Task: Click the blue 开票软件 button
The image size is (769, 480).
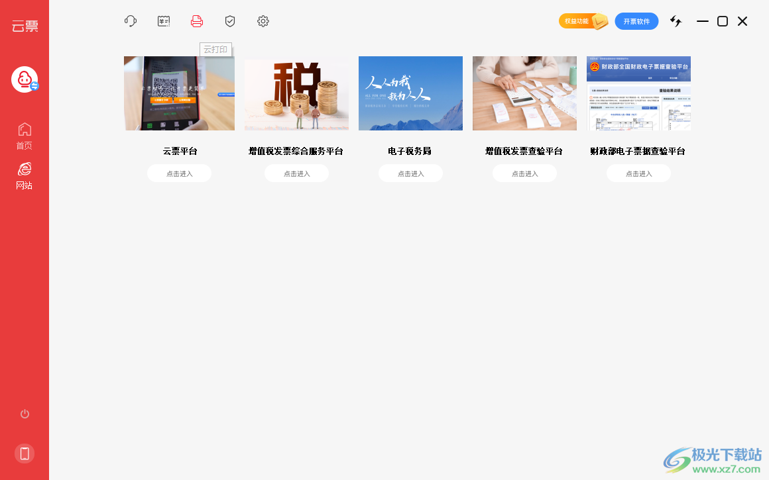Action: (x=636, y=21)
